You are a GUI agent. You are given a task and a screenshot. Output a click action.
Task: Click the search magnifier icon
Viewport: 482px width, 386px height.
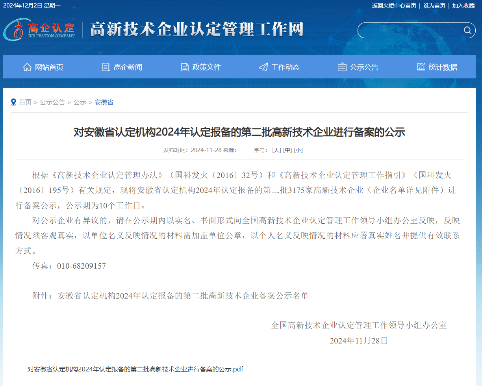pyautogui.click(x=467, y=30)
